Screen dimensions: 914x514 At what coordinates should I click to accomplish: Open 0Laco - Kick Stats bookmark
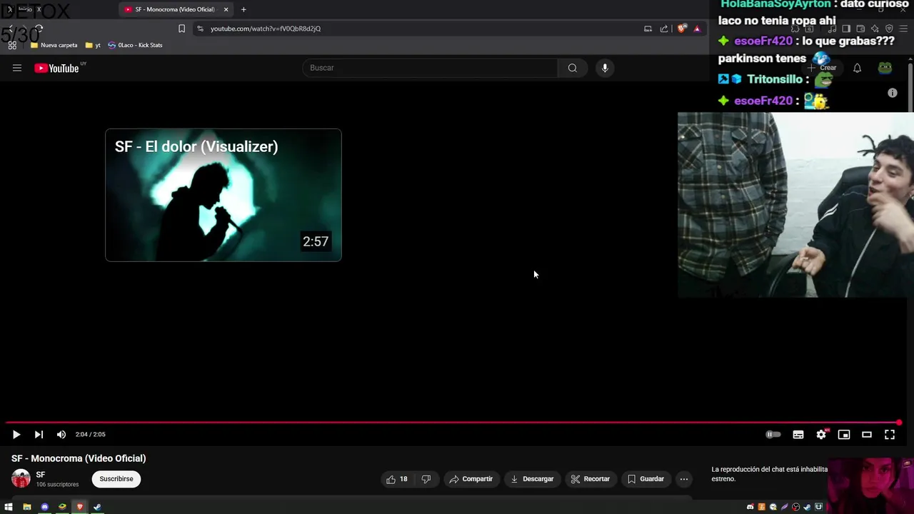tap(135, 45)
